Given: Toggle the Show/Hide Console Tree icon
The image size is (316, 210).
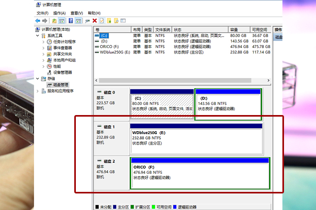Looking at the screenshot, I should click(62, 21).
